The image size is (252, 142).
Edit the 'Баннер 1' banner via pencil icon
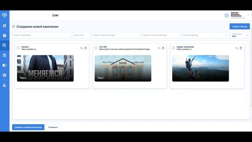pos(82,48)
